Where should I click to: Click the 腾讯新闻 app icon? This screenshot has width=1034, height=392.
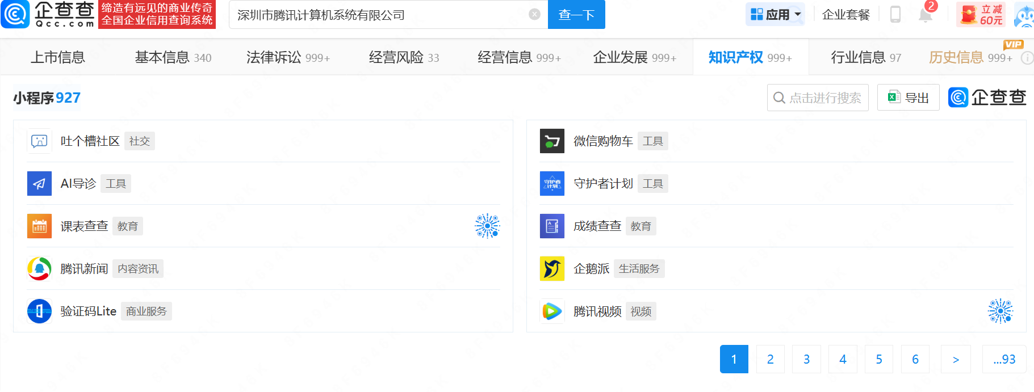click(39, 268)
